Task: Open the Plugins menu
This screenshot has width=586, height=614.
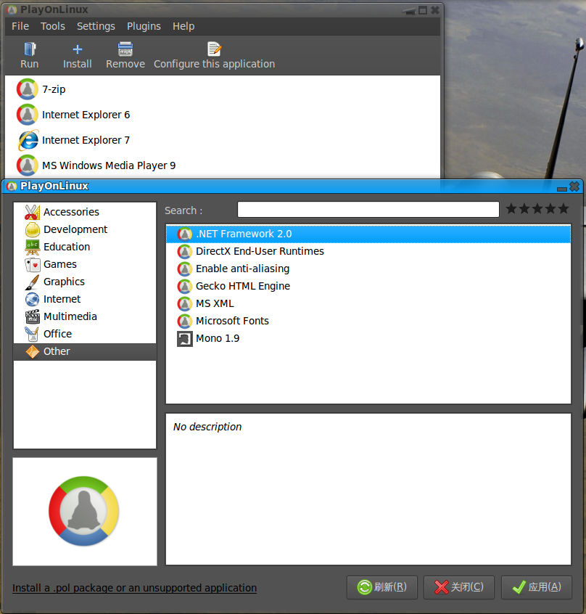Action: [144, 26]
